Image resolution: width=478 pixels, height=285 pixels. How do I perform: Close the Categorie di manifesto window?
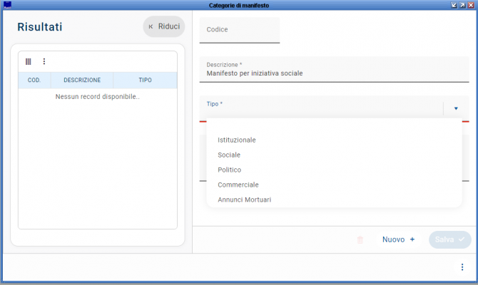471,5
